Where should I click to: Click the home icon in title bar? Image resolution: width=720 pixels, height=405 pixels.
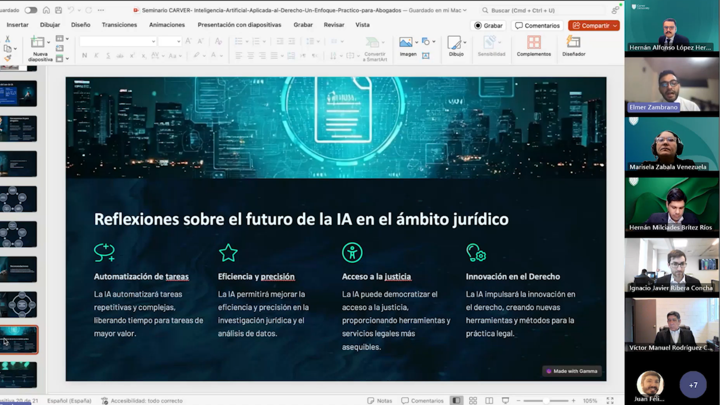(46, 10)
